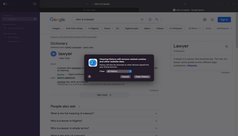Screen dimensions: 238x136
Task: Select the Salary chip
Action: [147, 28]
